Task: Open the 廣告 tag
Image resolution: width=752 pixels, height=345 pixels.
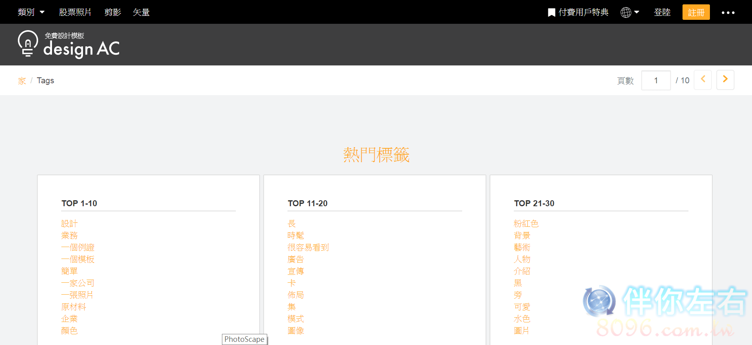Action: 296,259
